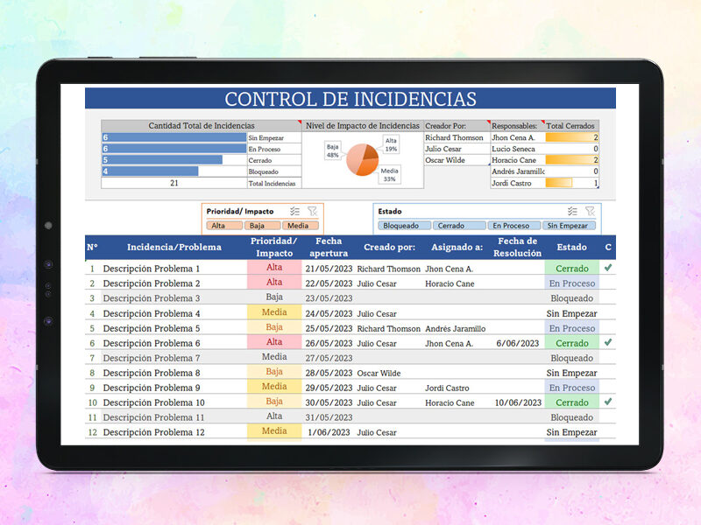Click the Bloqueado status of Problema 3
The image size is (701, 525).
(x=572, y=298)
